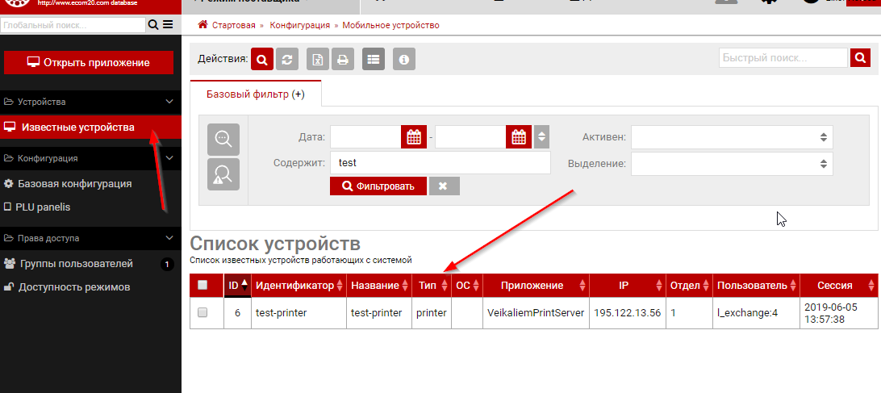Refresh the device list using reload icon
881x393 pixels.
[x=286, y=60]
